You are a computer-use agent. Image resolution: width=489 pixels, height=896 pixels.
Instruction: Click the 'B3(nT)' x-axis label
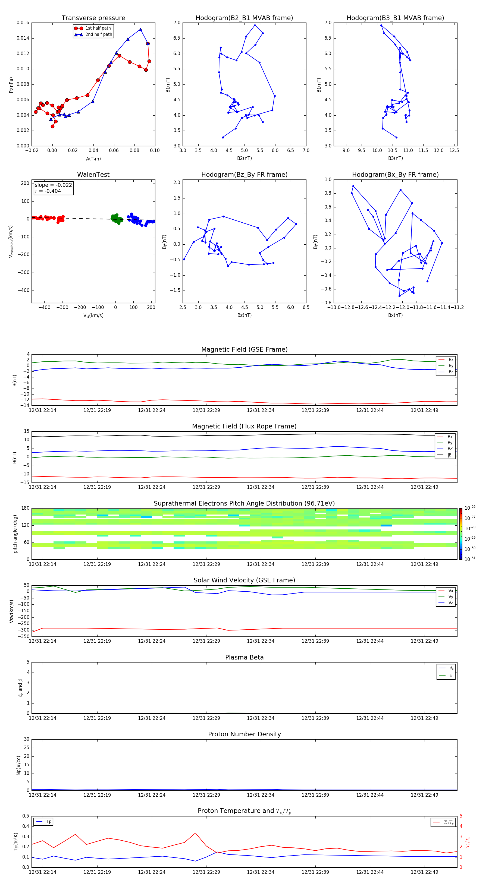[395, 158]
